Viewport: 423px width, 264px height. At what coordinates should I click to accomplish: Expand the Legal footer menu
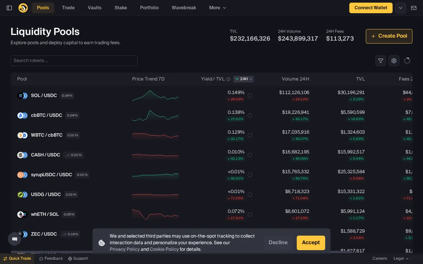click(x=401, y=259)
